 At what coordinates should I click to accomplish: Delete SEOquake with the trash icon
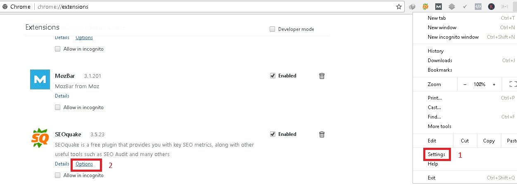322,134
